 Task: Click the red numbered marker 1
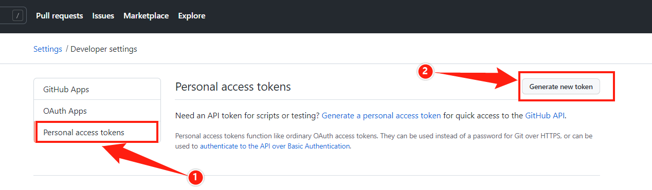(x=195, y=178)
